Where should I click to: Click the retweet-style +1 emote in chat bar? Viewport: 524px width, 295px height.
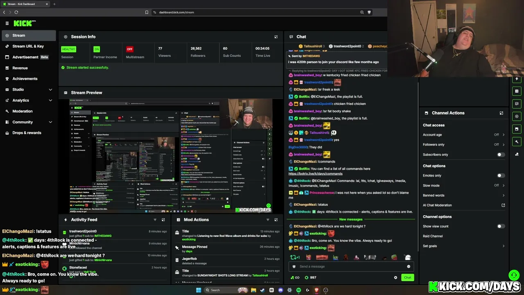[x=295, y=257]
